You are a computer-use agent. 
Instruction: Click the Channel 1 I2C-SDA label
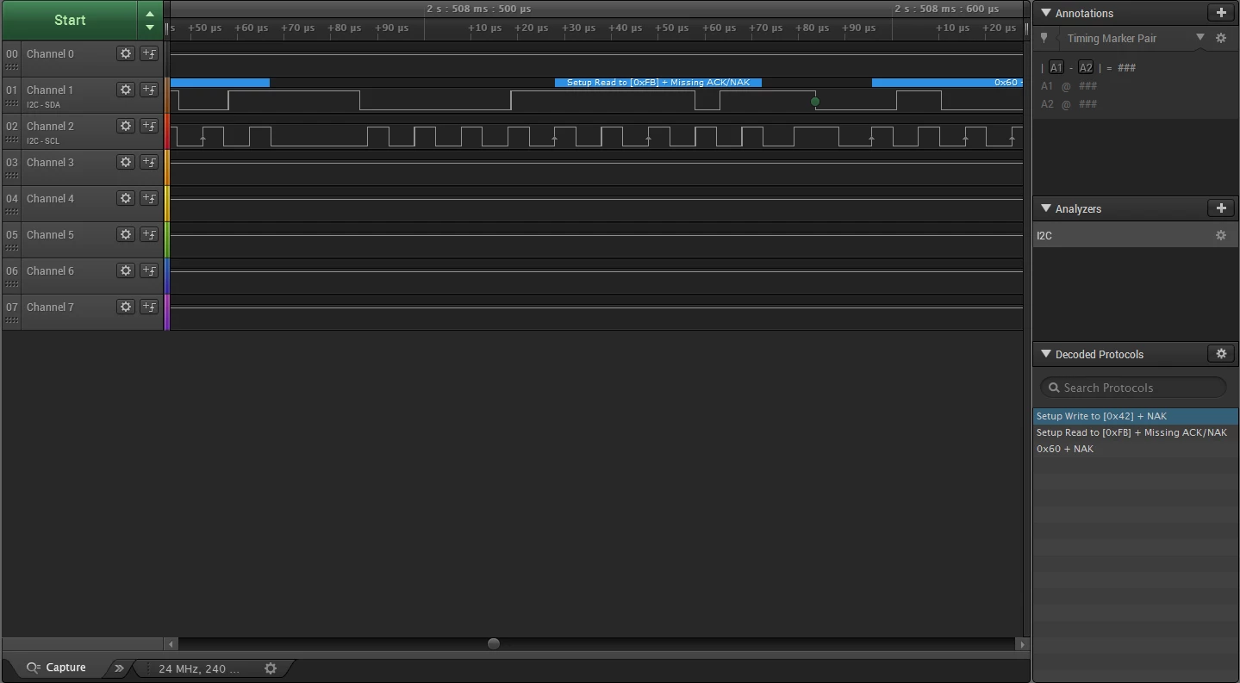43,105
